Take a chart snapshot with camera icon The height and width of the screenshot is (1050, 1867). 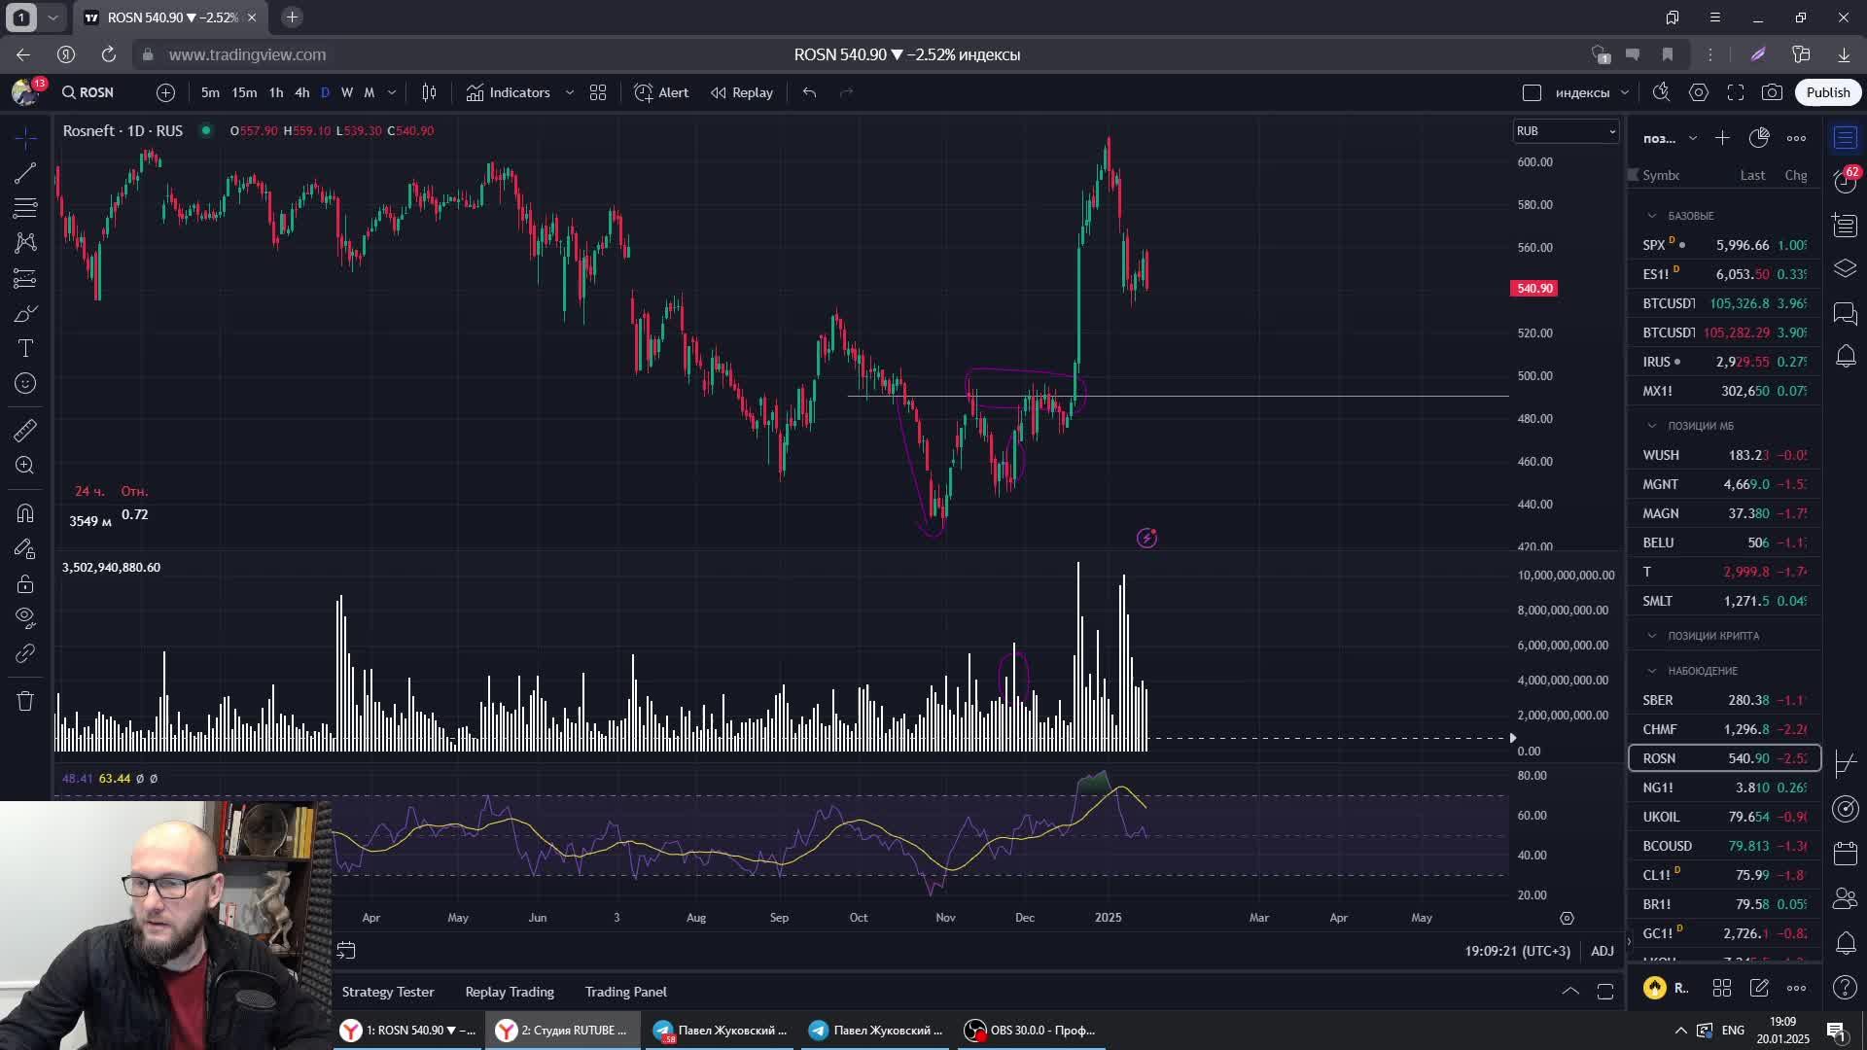(x=1772, y=92)
